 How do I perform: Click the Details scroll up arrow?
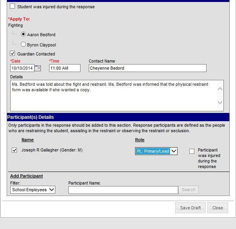pos(220,89)
